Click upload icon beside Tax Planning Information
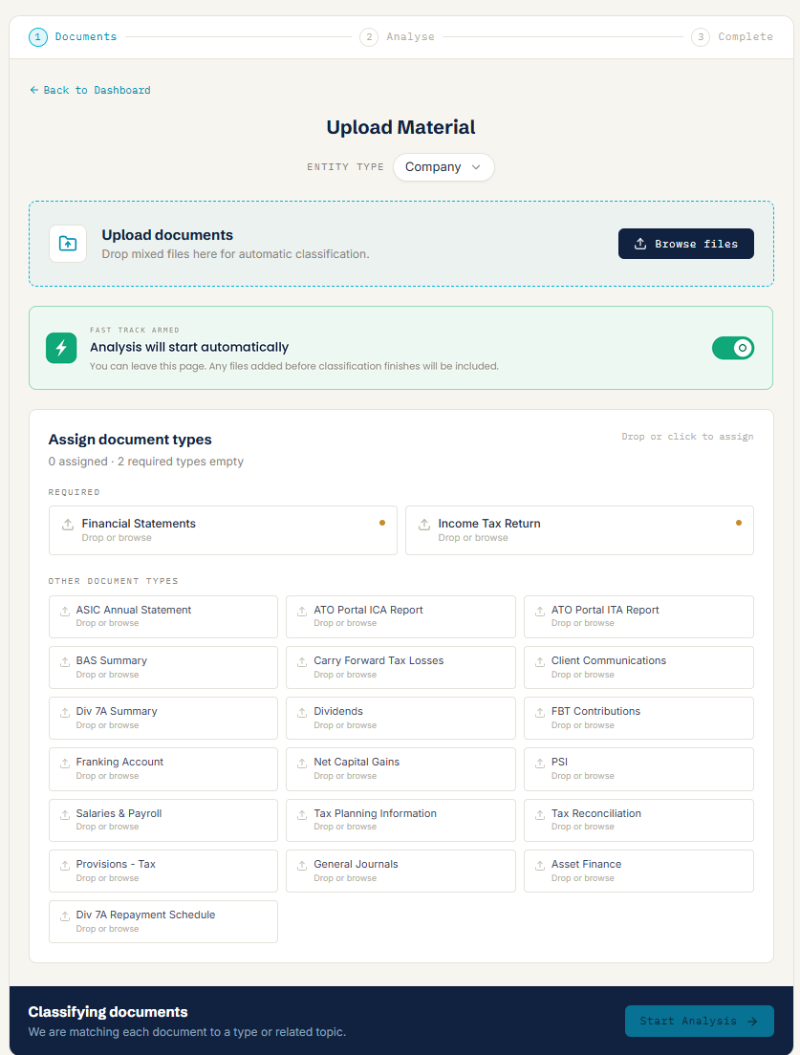Viewport: 800px width, 1055px height. (x=302, y=815)
